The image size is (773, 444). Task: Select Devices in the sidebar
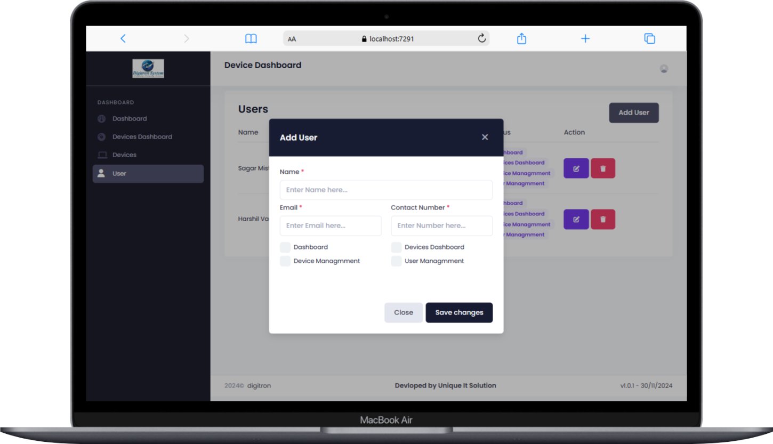coord(124,155)
